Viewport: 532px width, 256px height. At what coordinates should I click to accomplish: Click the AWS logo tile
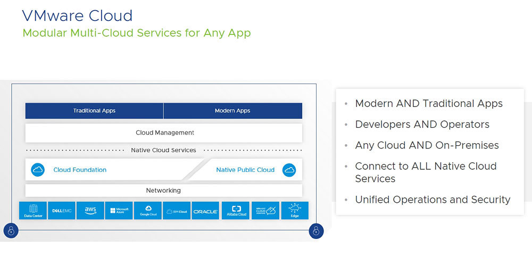click(x=90, y=211)
